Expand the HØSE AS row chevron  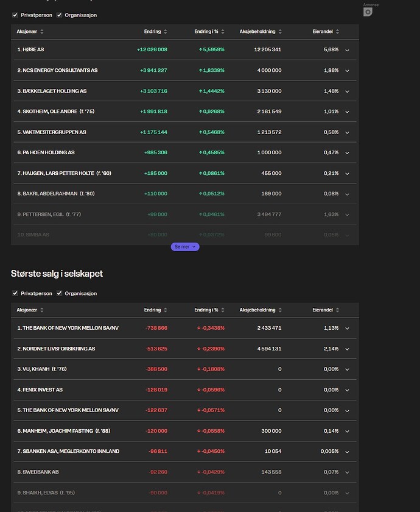[347, 50]
